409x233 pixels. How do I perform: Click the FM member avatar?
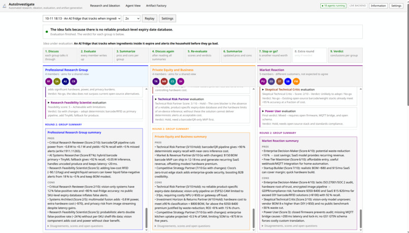[296, 81]
